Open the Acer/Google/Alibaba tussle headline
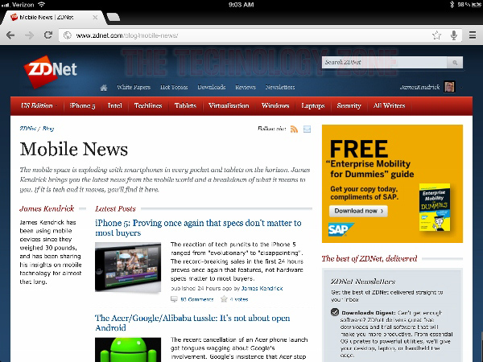Viewport: 483px width, 362px height. pos(192,323)
